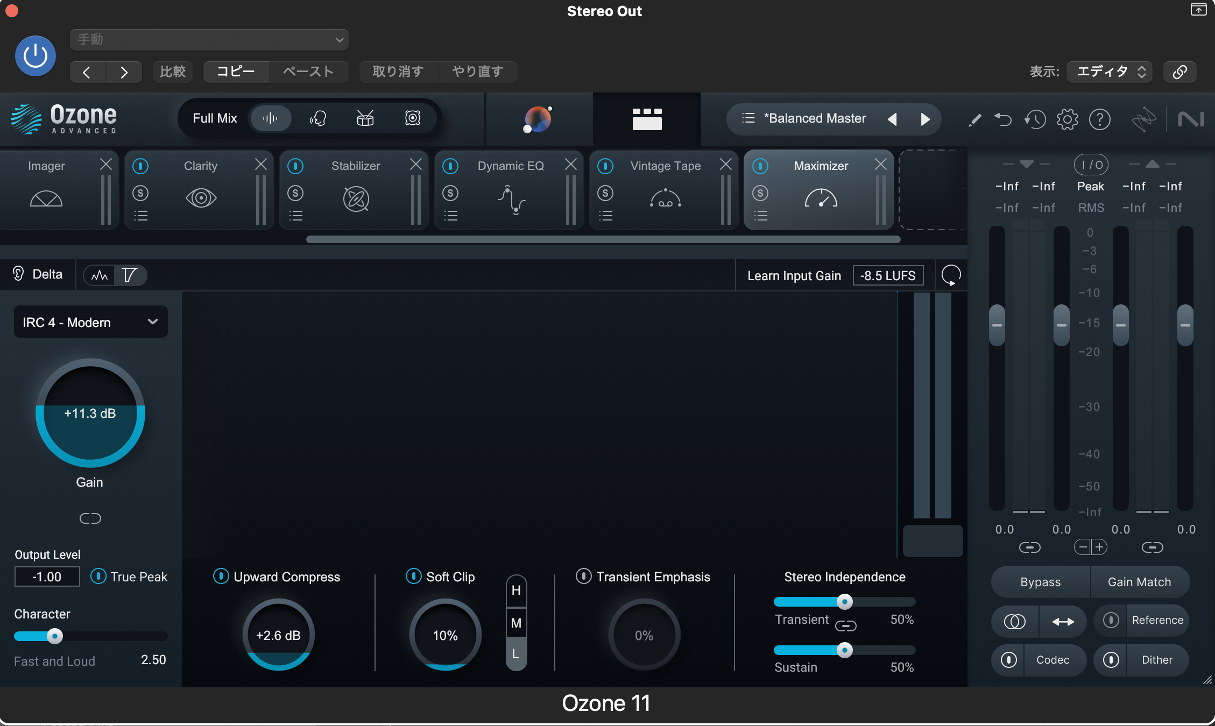Disable Soft Clip
This screenshot has width=1215, height=726.
[413, 576]
